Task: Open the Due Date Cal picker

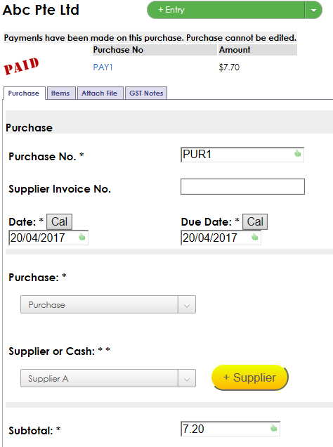Action: [x=255, y=221]
